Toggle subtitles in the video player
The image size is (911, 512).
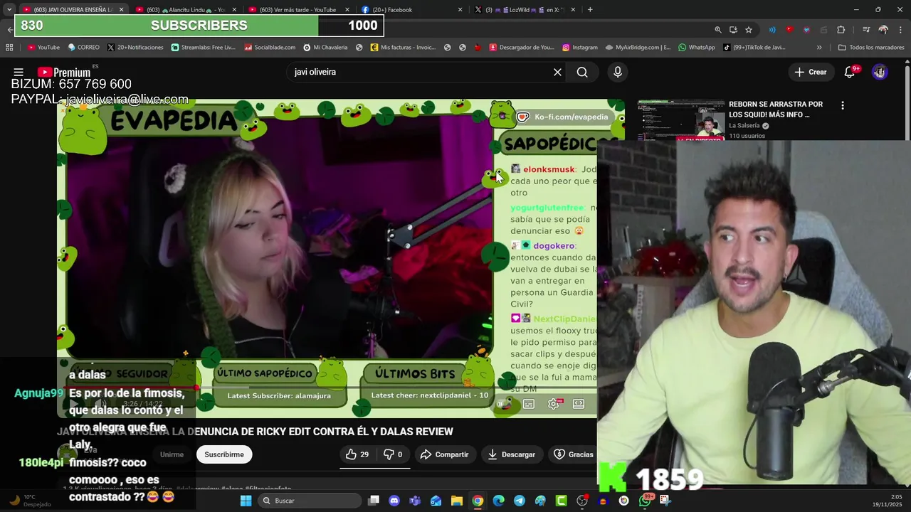coord(529,404)
